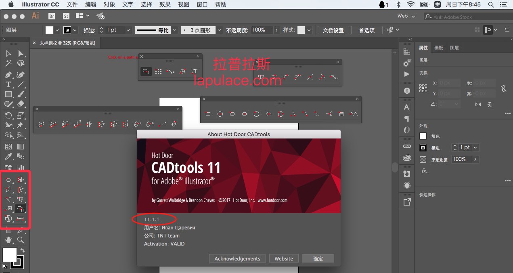Select the rectangle CAD shape in floating panel
Image resolution: width=513 pixels, height=273 pixels.
[x=208, y=114]
